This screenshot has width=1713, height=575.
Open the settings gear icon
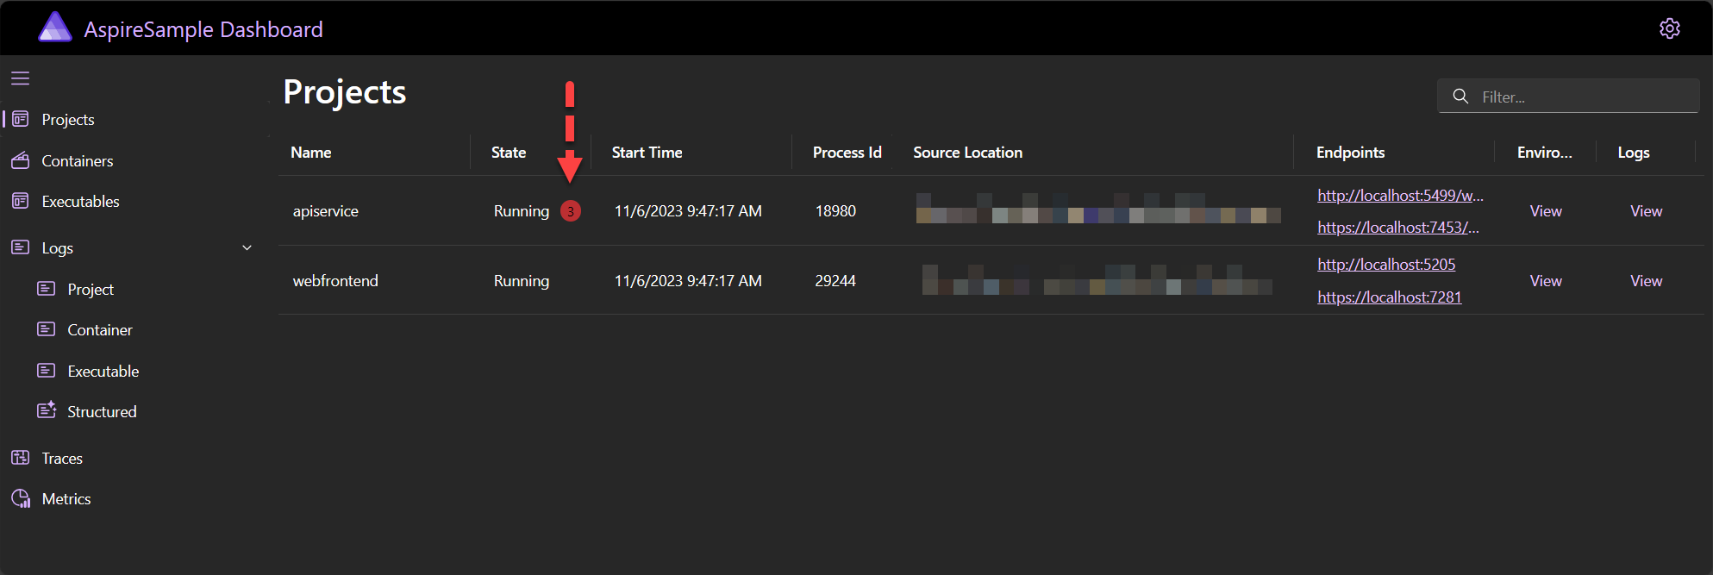[1669, 28]
